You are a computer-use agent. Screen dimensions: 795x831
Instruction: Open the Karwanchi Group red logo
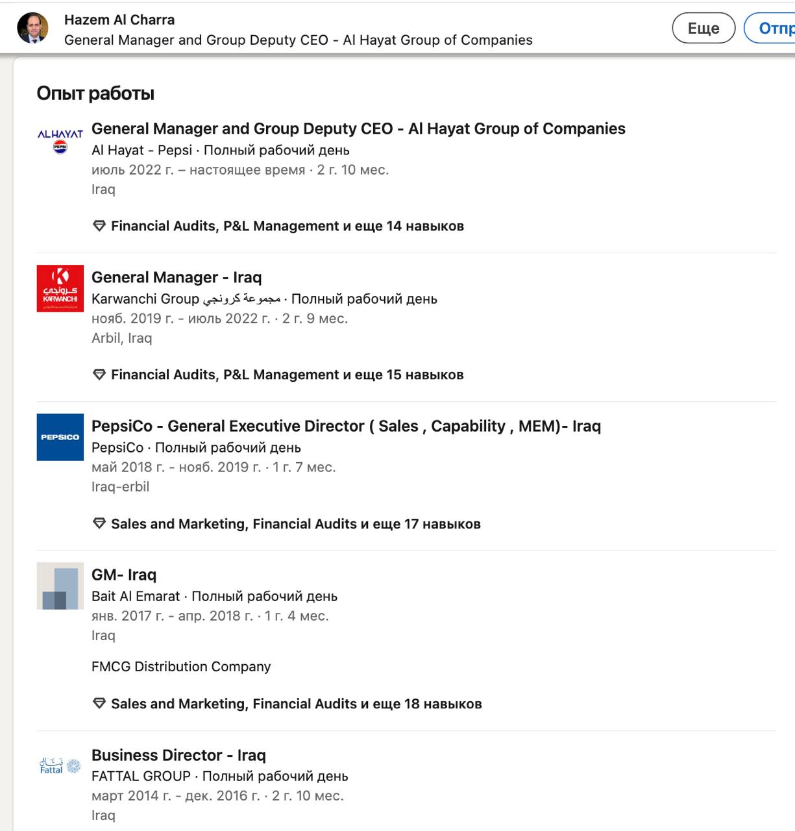click(60, 288)
